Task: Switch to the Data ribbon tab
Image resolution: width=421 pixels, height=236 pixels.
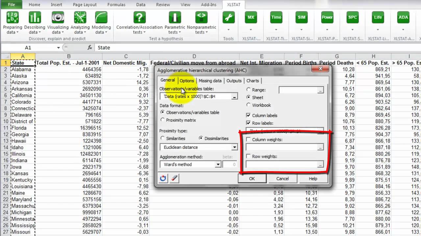Action: pyautogui.click(x=141, y=5)
